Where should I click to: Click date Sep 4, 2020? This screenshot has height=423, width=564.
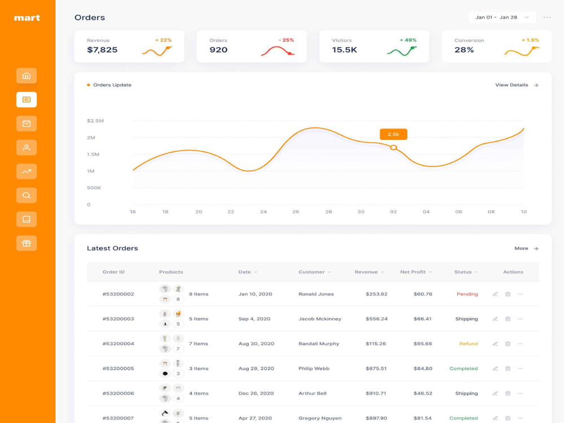click(254, 319)
